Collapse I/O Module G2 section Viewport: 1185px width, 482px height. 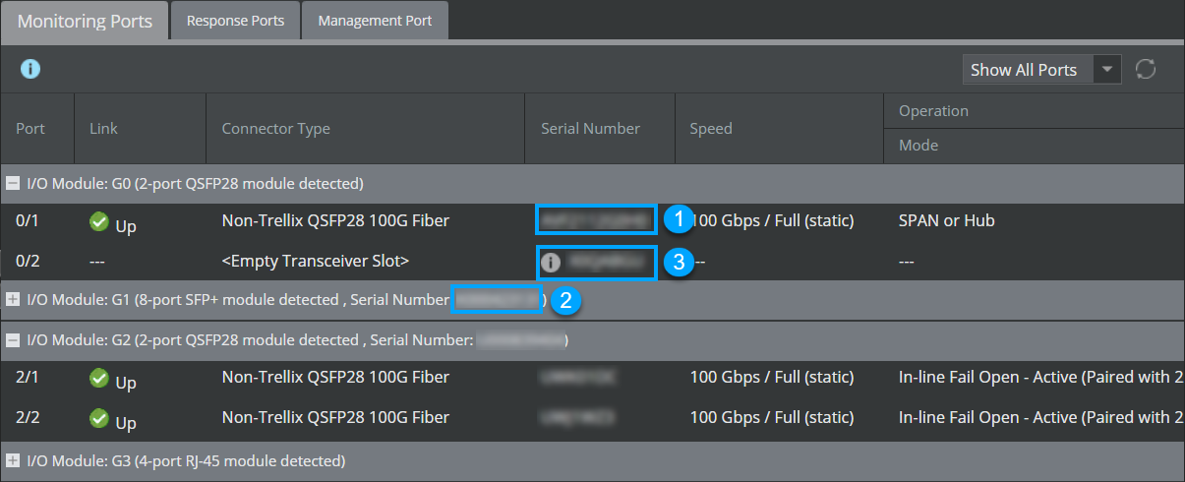[13, 340]
